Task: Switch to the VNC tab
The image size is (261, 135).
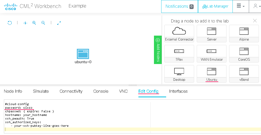Action: tap(123, 91)
